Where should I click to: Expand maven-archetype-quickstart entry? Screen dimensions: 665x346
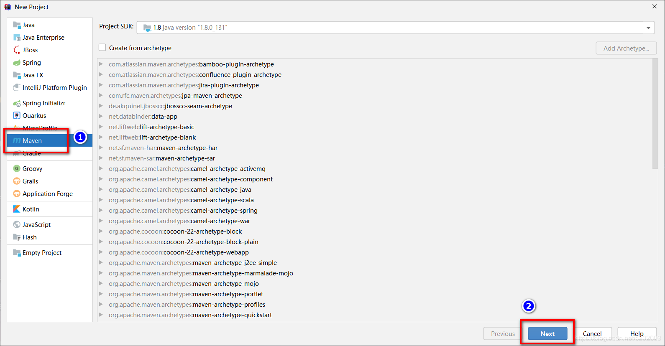point(101,315)
